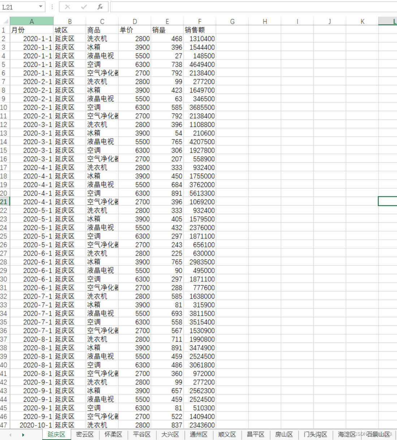This screenshot has height=440, width=397.
Task: Click the next-sheet navigation arrow
Action: [x=23, y=434]
